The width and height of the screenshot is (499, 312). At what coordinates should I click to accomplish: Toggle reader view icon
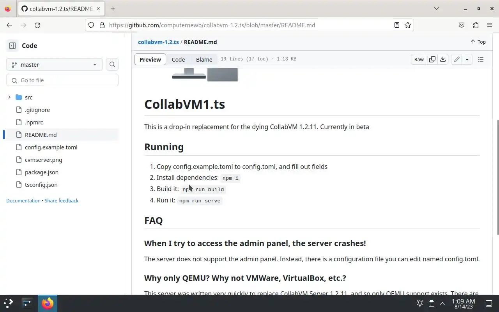(397, 25)
